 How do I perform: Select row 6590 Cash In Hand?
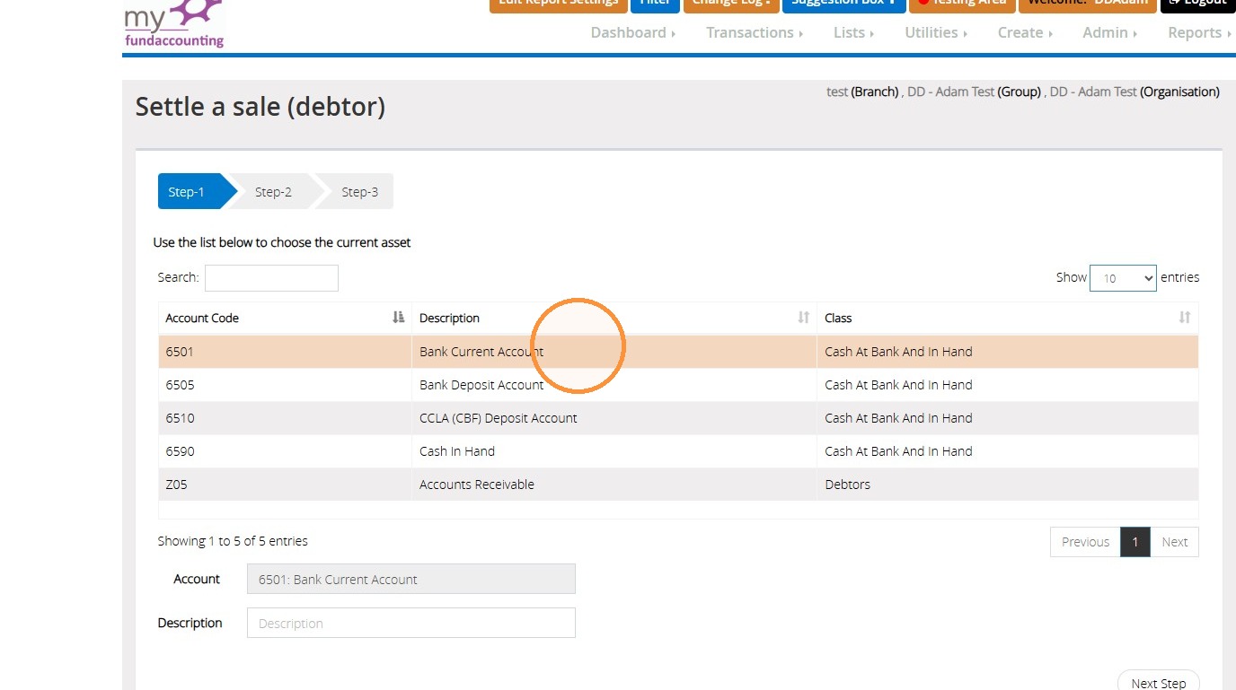pos(678,451)
